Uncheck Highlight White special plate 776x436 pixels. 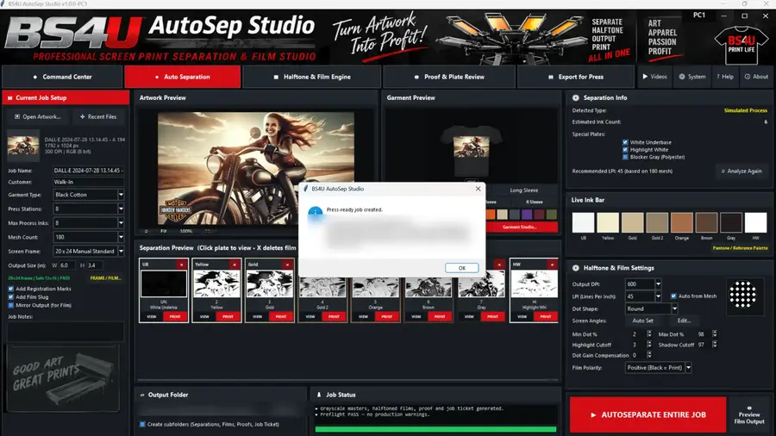[x=625, y=150]
